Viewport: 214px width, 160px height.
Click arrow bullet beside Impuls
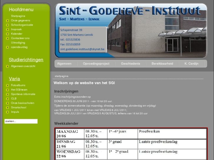(7, 112)
